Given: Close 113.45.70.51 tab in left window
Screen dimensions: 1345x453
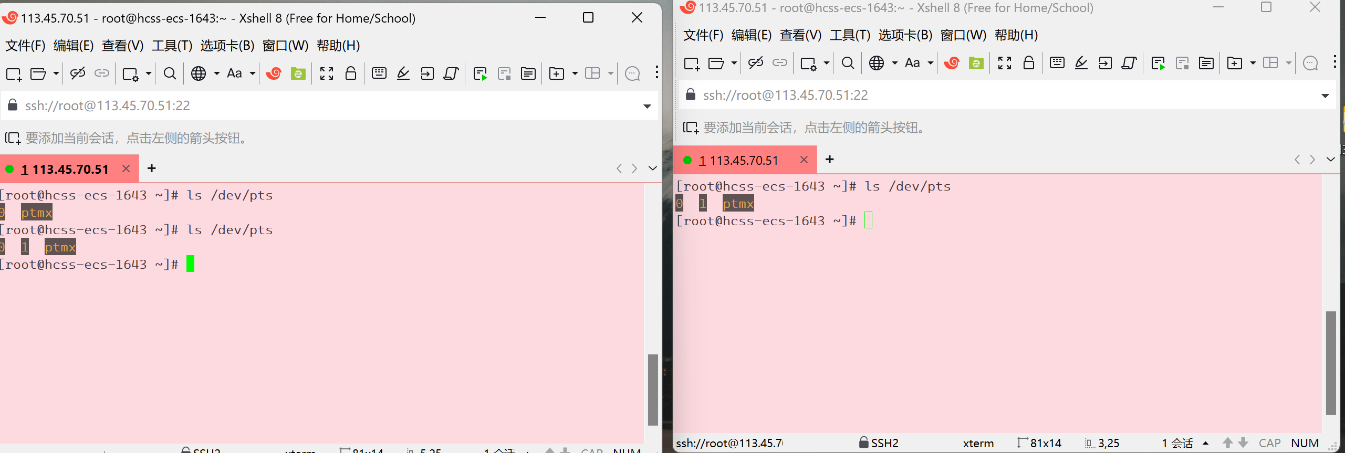Looking at the screenshot, I should (x=126, y=168).
